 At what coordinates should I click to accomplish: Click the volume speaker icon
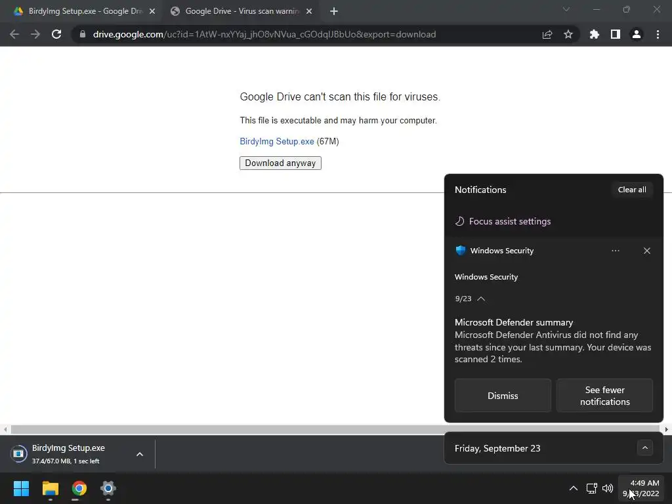[x=608, y=488]
